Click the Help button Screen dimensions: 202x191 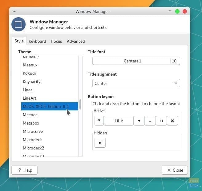coord(24,170)
